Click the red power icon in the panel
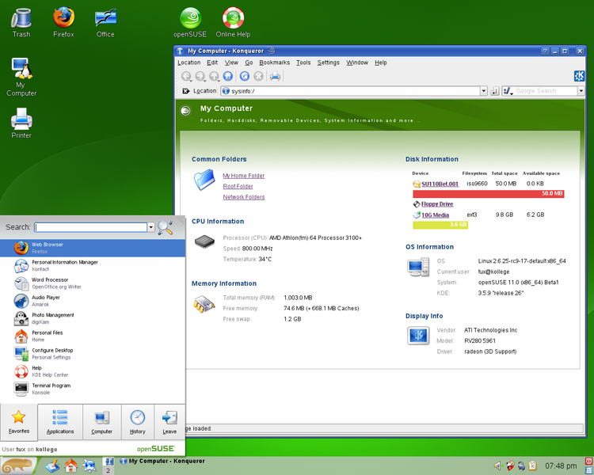The height and width of the screenshot is (475, 594). tap(588, 461)
